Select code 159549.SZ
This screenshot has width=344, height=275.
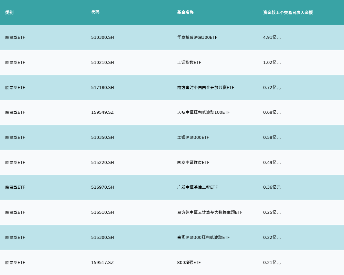103,112
